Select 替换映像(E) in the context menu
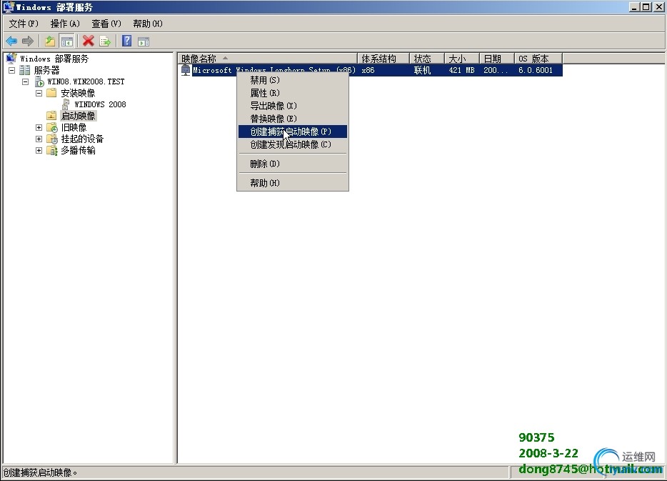The image size is (667, 481). (293, 119)
